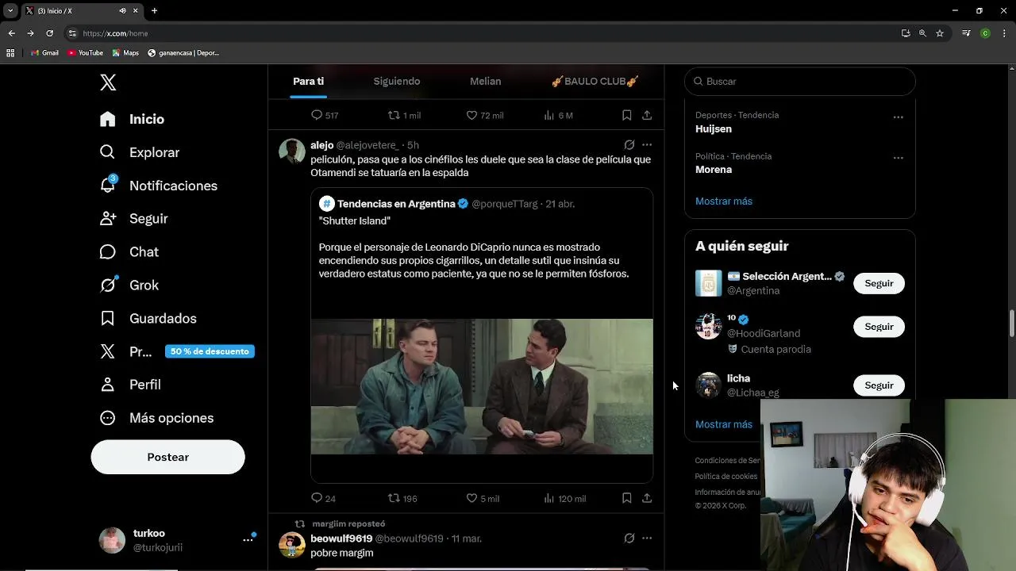Screen dimensions: 1016x571
Task: Open Shutter Island quoted image
Action: click(x=482, y=386)
